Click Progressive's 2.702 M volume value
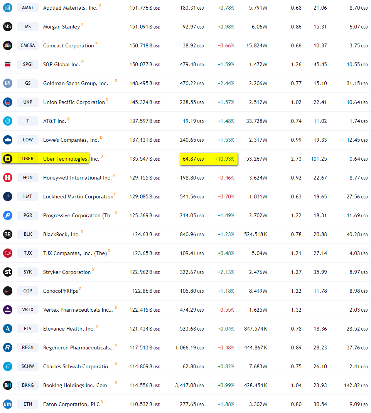This screenshot has width=371, height=413. (258, 215)
